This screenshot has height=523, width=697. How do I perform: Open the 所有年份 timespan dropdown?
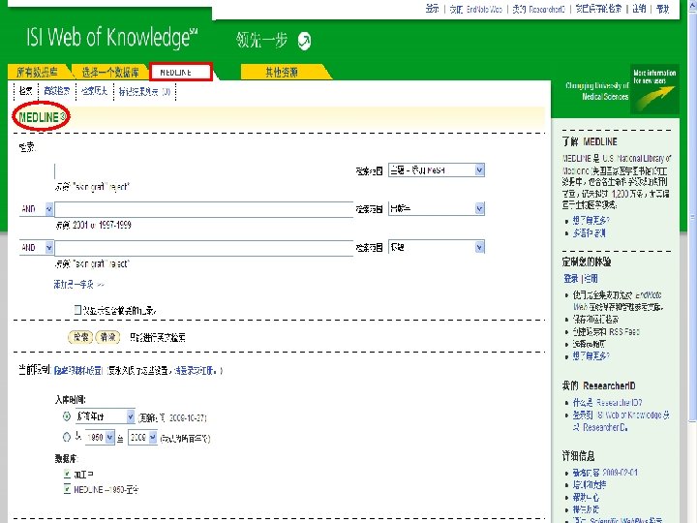tap(105, 416)
